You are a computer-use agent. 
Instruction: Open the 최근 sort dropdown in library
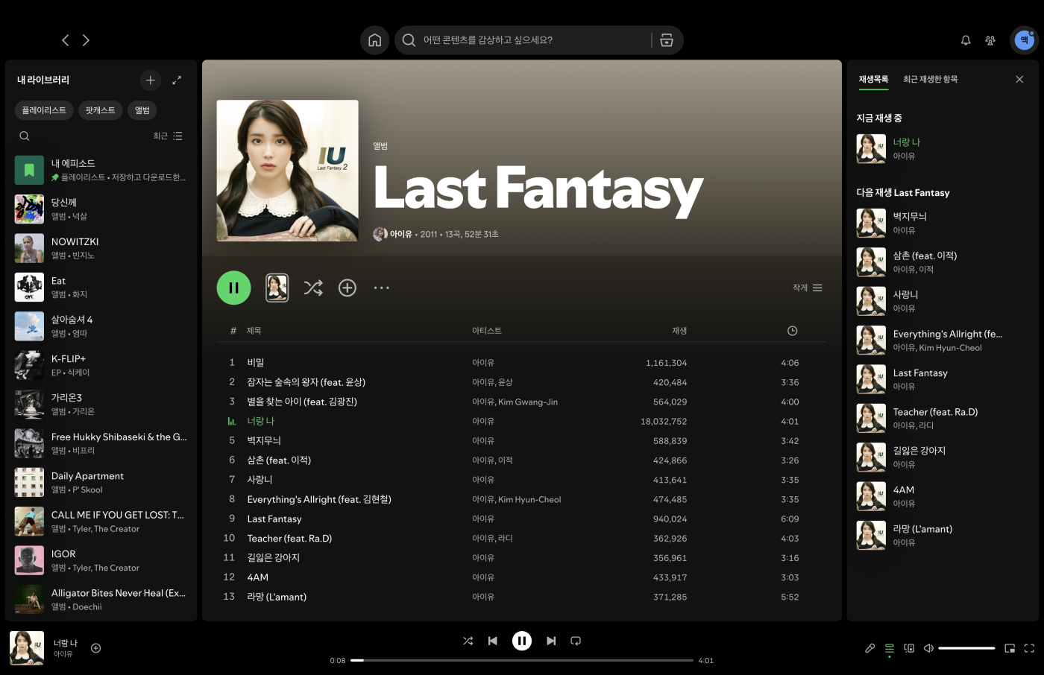(x=168, y=136)
